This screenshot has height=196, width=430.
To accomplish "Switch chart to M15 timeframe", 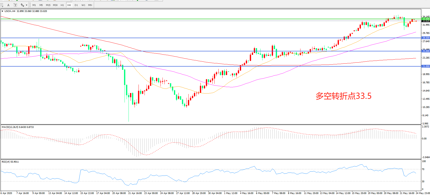I will pyautogui.click(x=48, y=5).
